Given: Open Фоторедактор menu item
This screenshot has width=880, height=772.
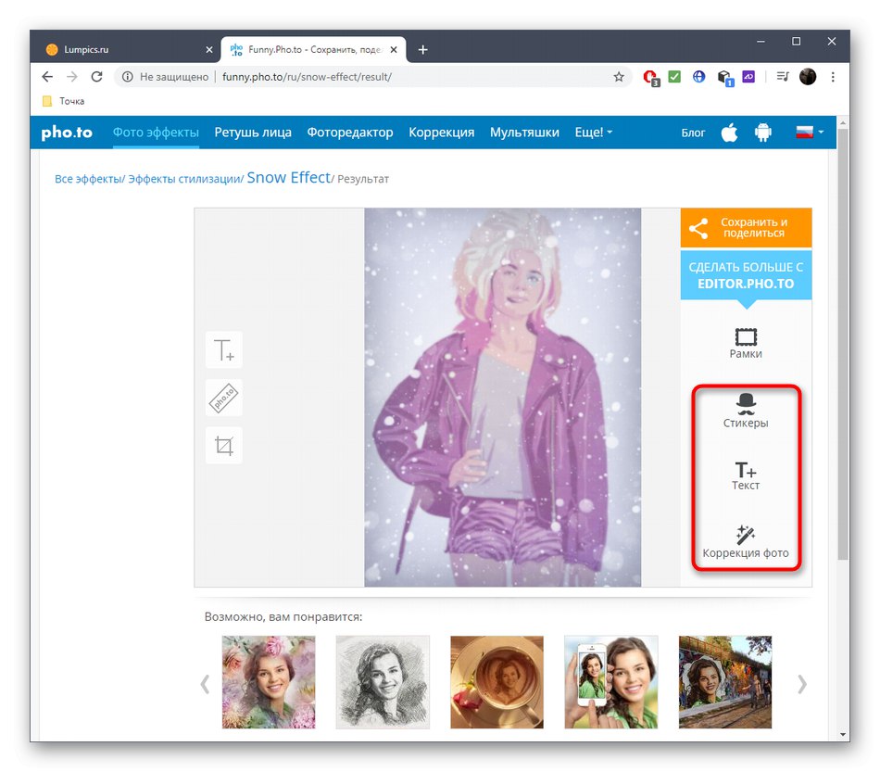Looking at the screenshot, I should tap(349, 133).
